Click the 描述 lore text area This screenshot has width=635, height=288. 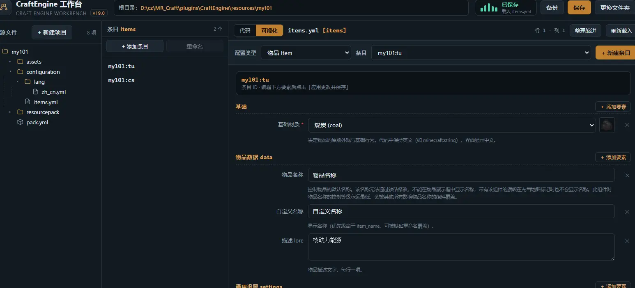461,247
